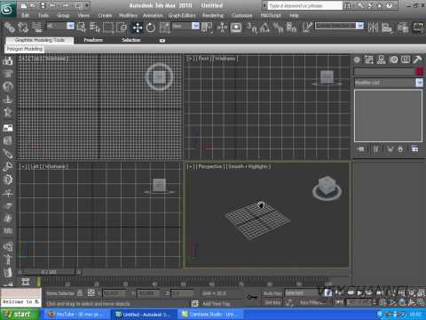Open the Edit menu
Image resolution: width=426 pixels, height=320 pixels.
pos(26,15)
